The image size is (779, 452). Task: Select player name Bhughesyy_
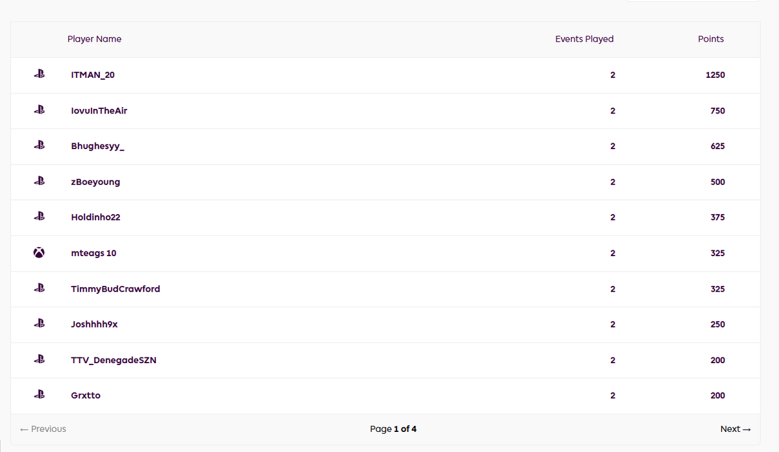tap(97, 147)
